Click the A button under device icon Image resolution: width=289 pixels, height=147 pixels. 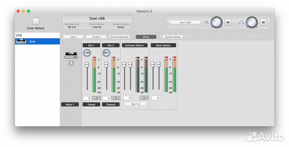[71, 63]
